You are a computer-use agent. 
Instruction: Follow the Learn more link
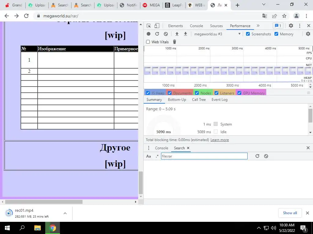(x=219, y=140)
